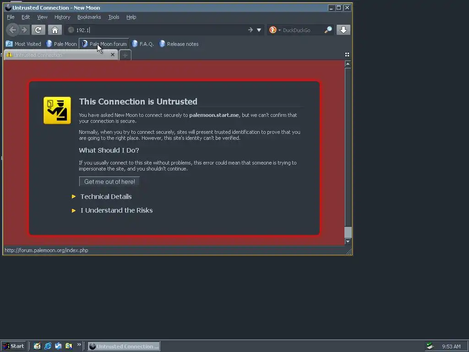Open the Tools menu
Screen dimensions: 469x352
(x=114, y=17)
